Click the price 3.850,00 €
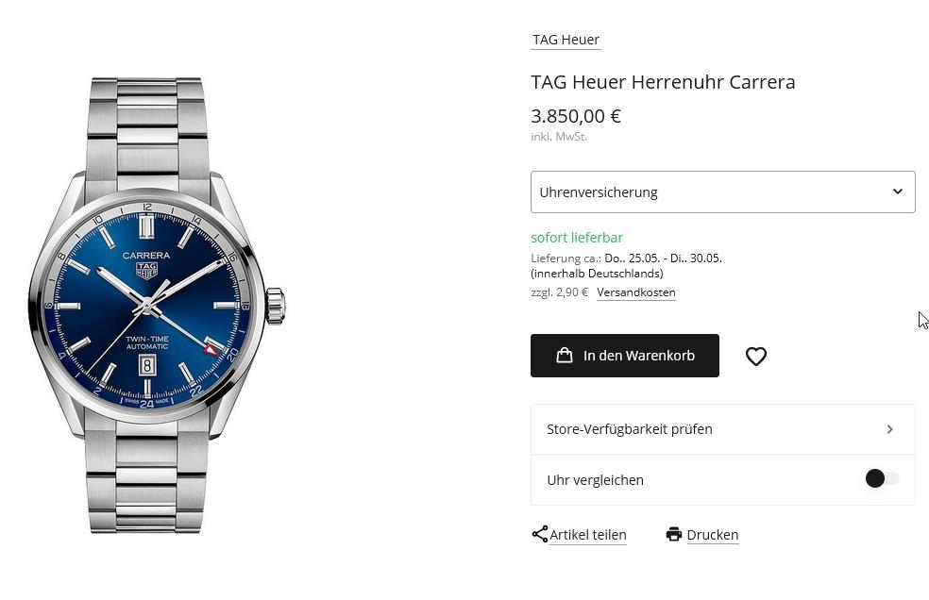 (x=575, y=116)
